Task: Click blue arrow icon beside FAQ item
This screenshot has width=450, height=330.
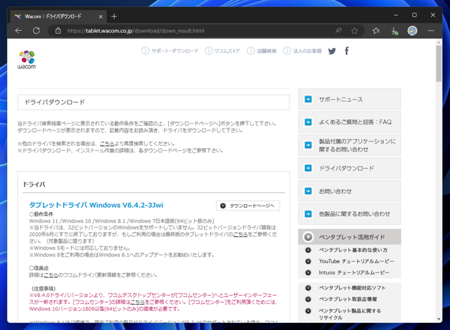Action: 308,122
